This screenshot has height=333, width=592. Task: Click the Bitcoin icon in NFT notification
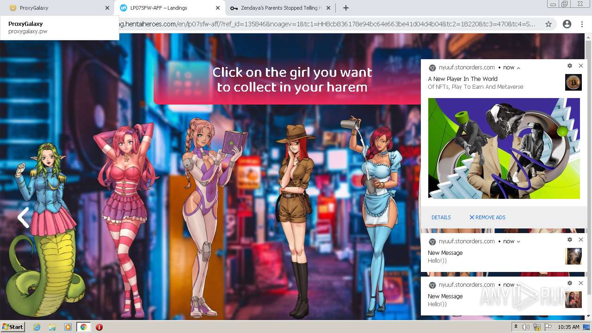click(x=573, y=82)
